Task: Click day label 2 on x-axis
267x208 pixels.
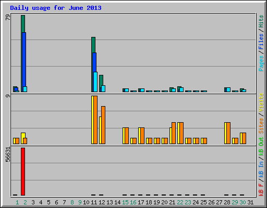Action: [x=25, y=202]
